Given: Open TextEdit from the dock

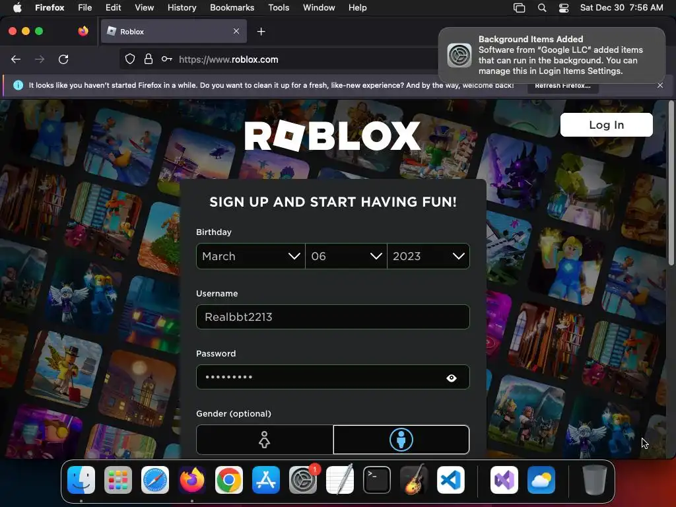Looking at the screenshot, I should (x=340, y=480).
